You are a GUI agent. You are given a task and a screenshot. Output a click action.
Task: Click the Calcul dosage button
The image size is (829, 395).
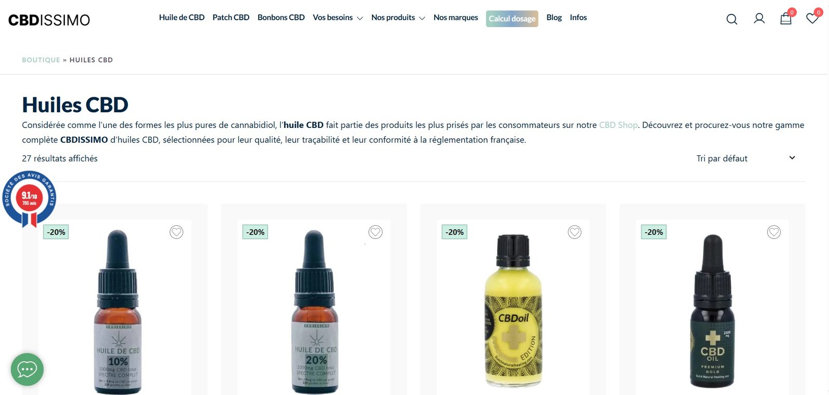(512, 19)
